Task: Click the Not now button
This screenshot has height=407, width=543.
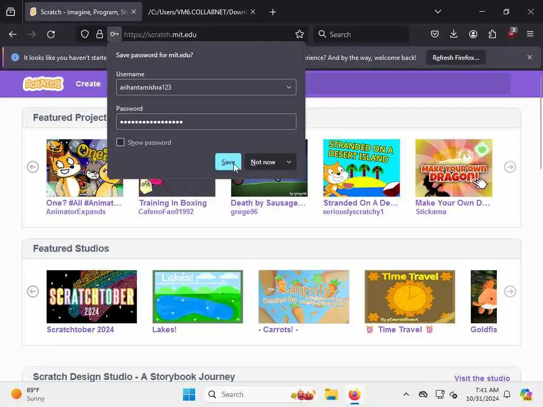Action: coord(263,162)
